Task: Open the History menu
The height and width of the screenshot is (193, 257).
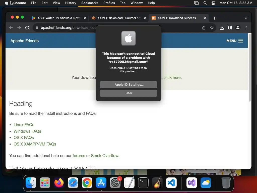Action: 71,3
